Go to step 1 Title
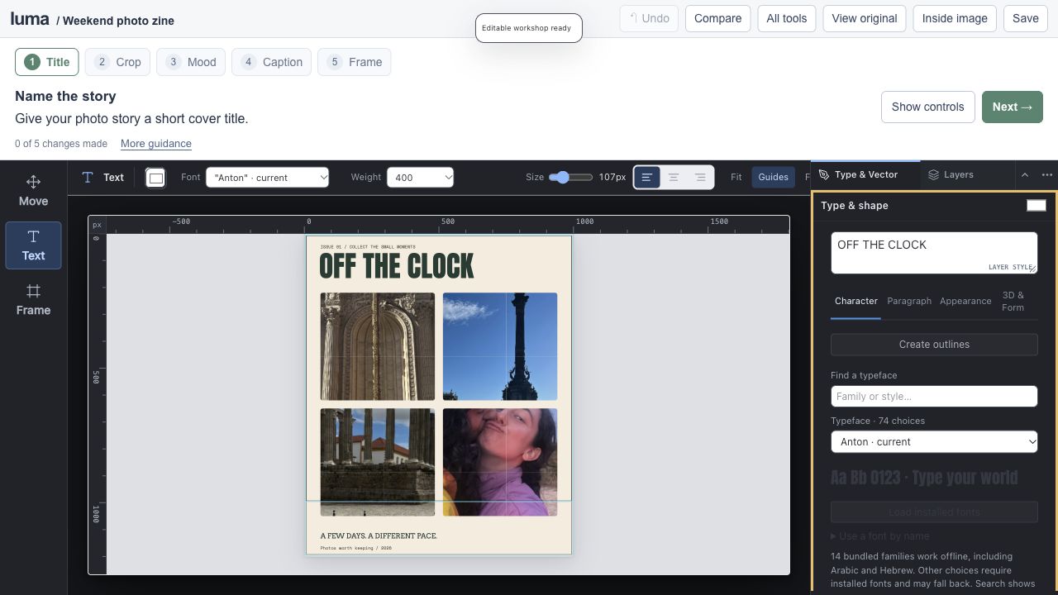This screenshot has width=1058, height=595. (x=46, y=62)
